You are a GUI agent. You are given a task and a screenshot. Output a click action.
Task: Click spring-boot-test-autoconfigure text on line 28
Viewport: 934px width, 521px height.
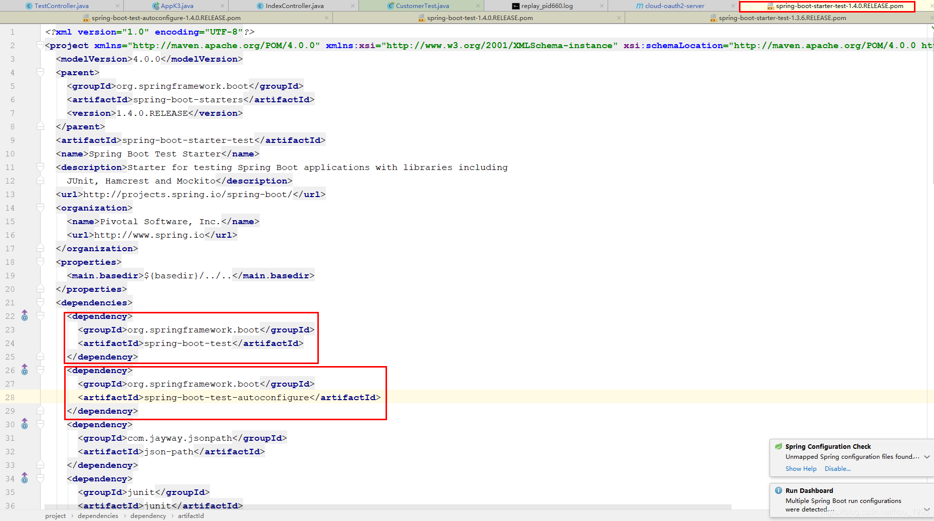tap(227, 397)
